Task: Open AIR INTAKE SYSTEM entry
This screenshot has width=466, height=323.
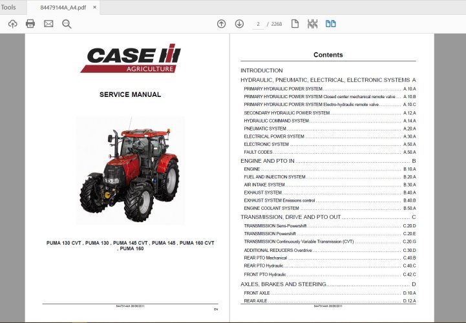Action: click(330, 185)
